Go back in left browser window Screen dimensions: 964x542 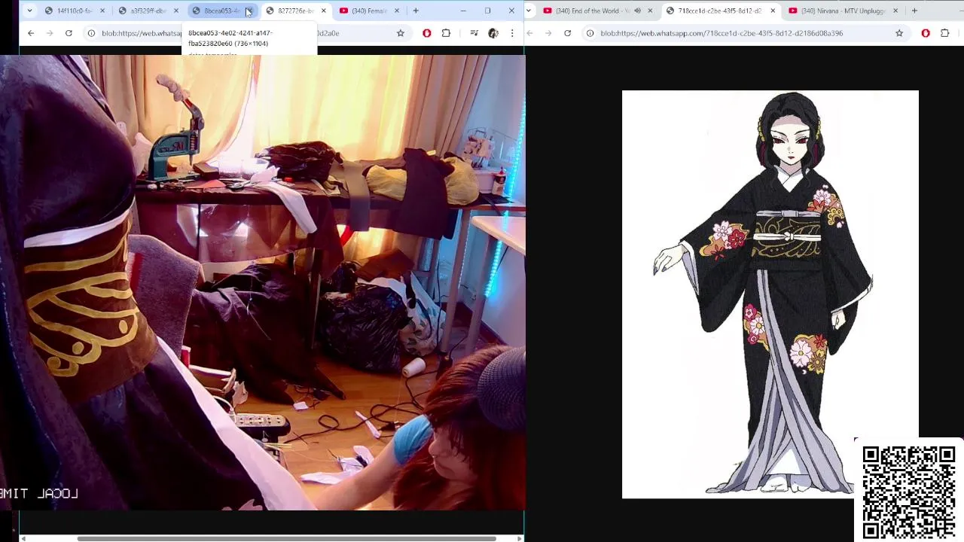click(x=31, y=33)
